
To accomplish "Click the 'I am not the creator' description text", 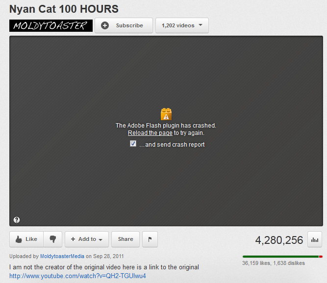I will click(104, 267).
